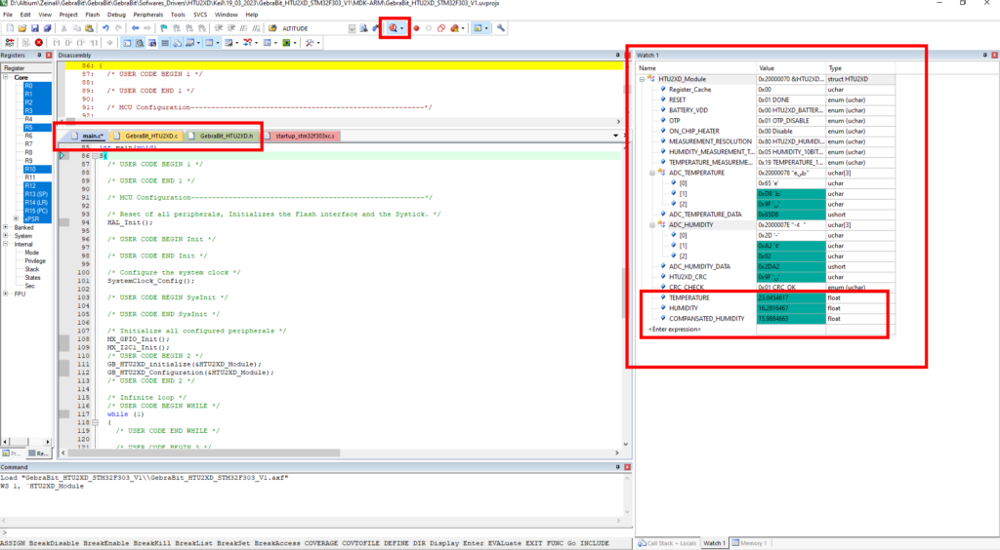Select the TEMPERATURE value 23.0454617
Viewport: 1000px width, 550px height.
[791, 298]
